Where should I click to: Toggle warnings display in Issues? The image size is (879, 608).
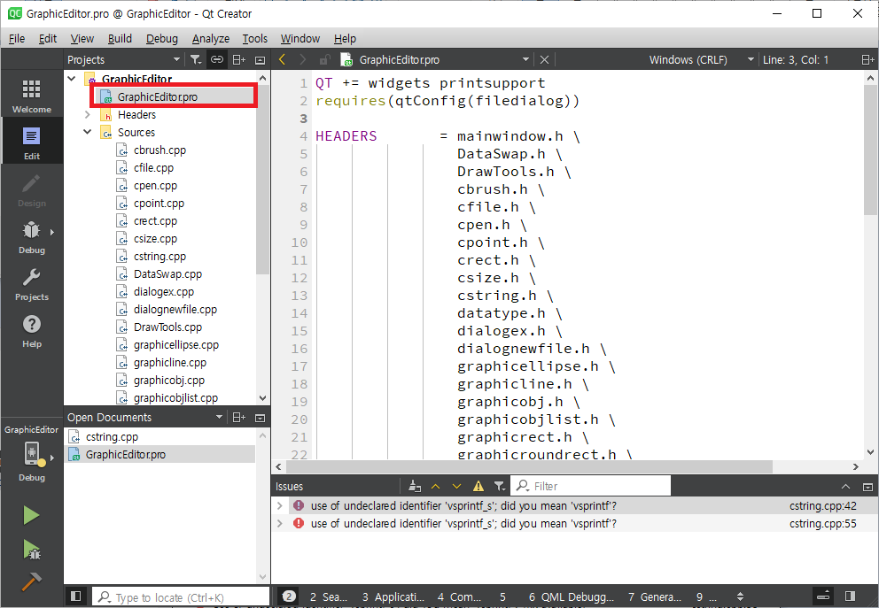478,486
